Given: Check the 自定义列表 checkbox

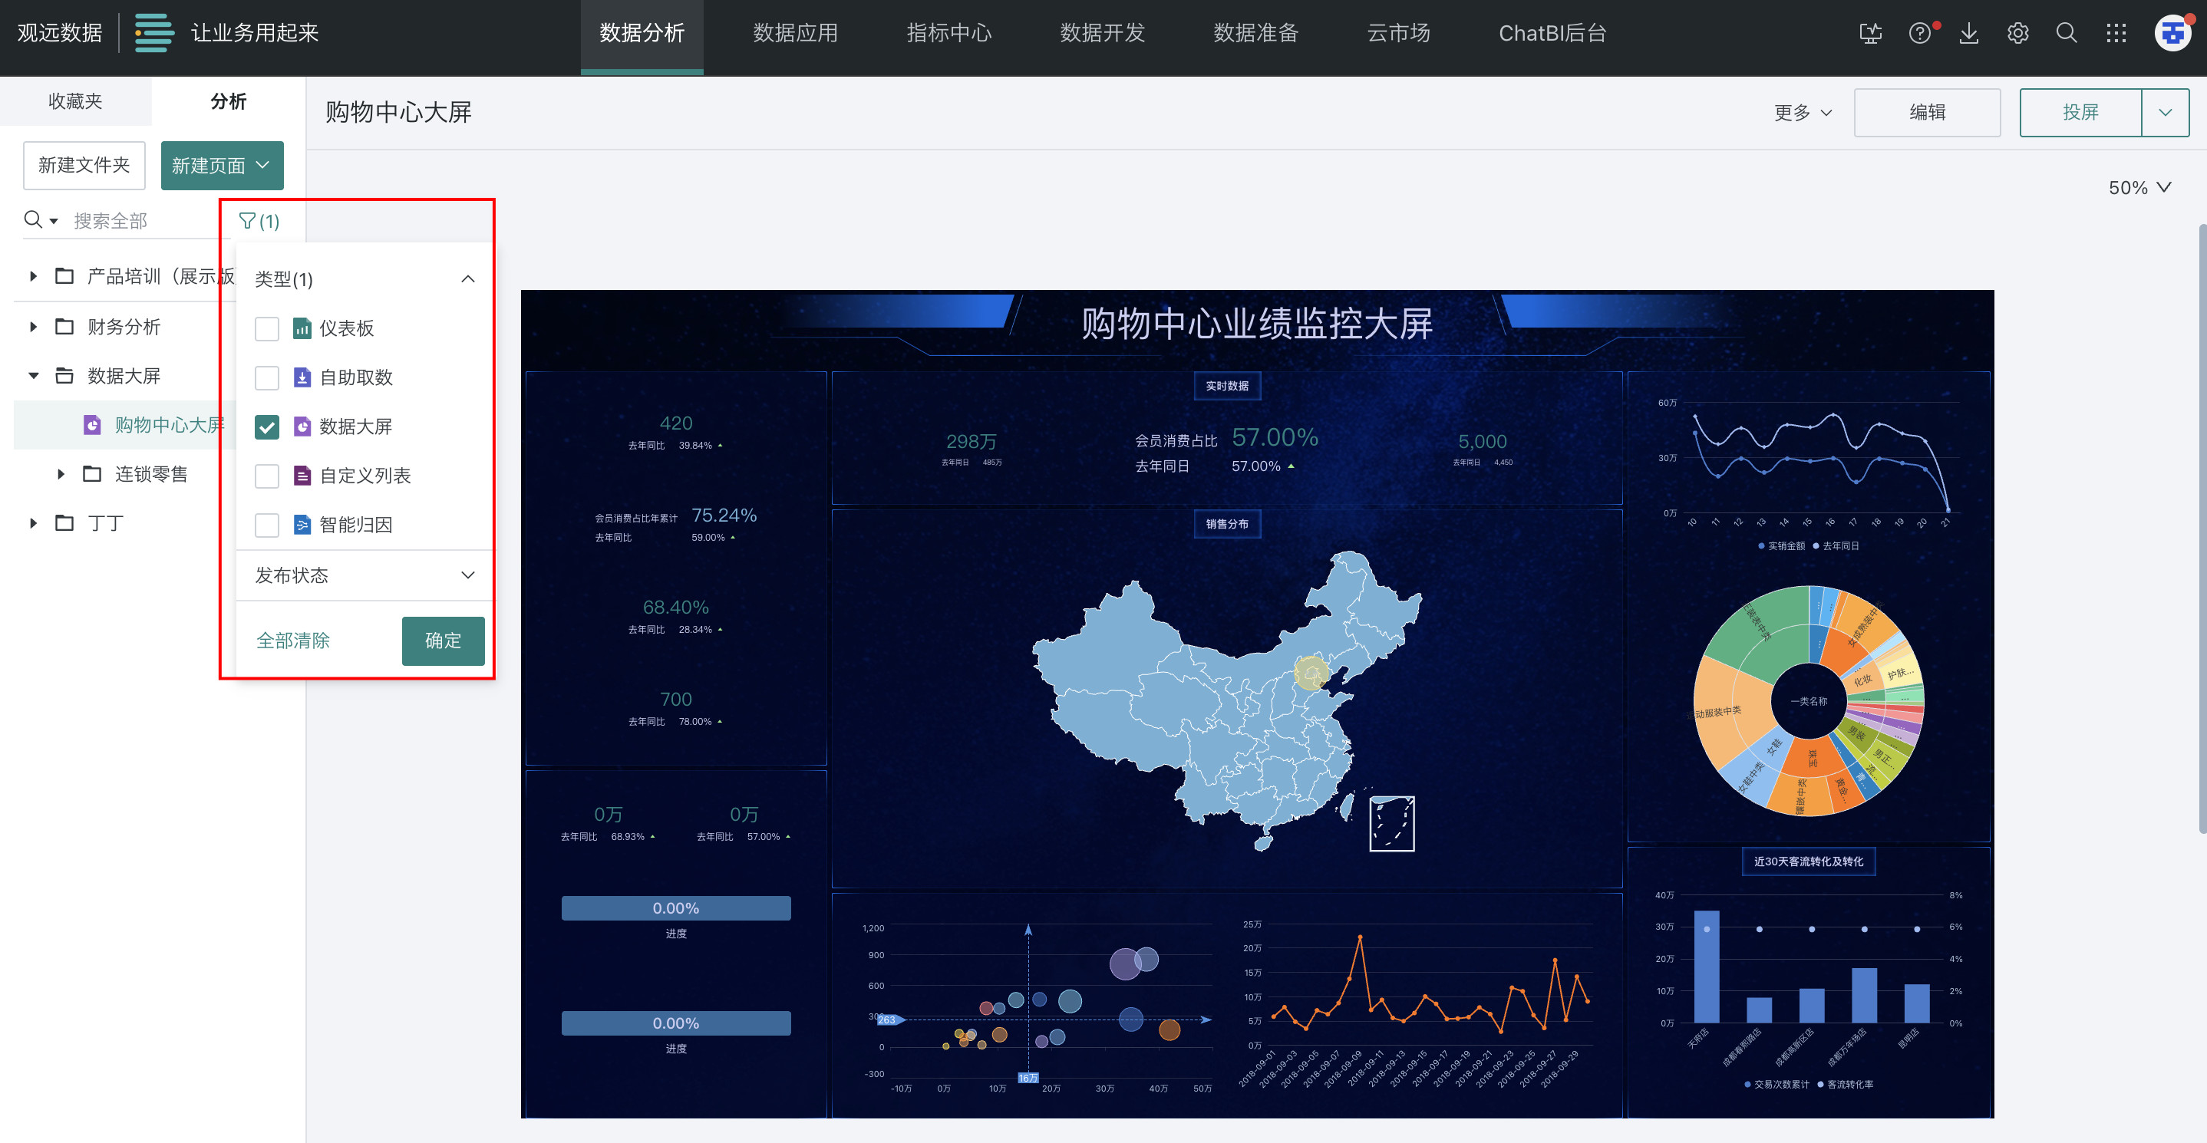Looking at the screenshot, I should [x=267, y=476].
